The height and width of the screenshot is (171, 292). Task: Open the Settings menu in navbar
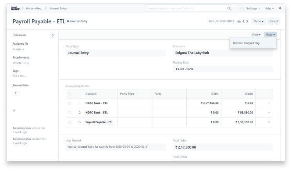coord(253,8)
